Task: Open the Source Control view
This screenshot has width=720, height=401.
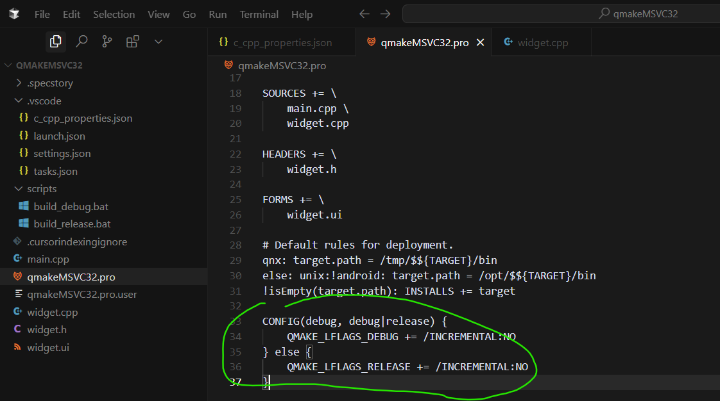Action: (107, 41)
